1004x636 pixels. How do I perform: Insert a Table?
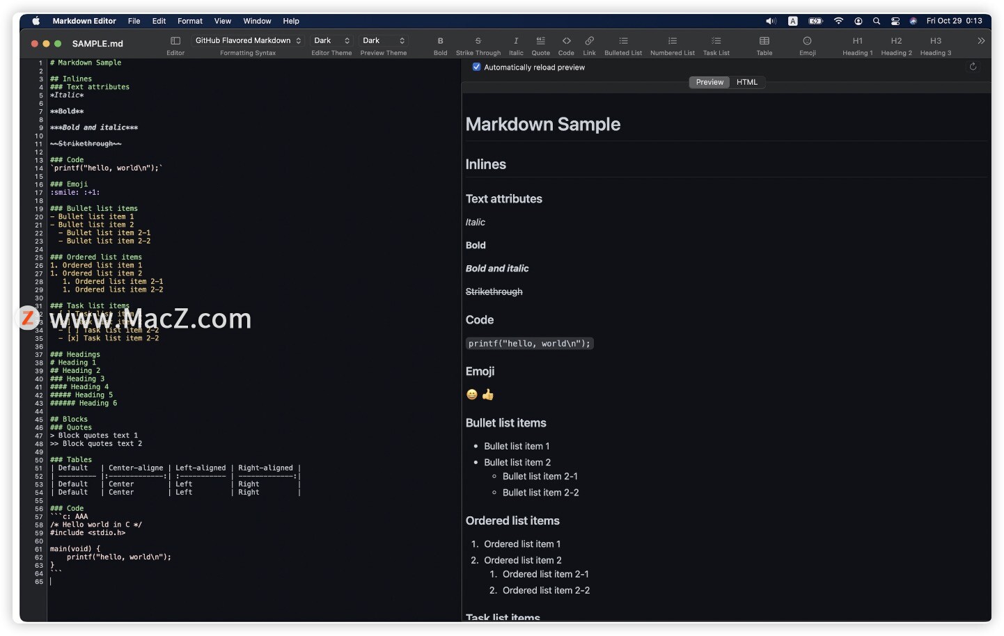coord(764,41)
